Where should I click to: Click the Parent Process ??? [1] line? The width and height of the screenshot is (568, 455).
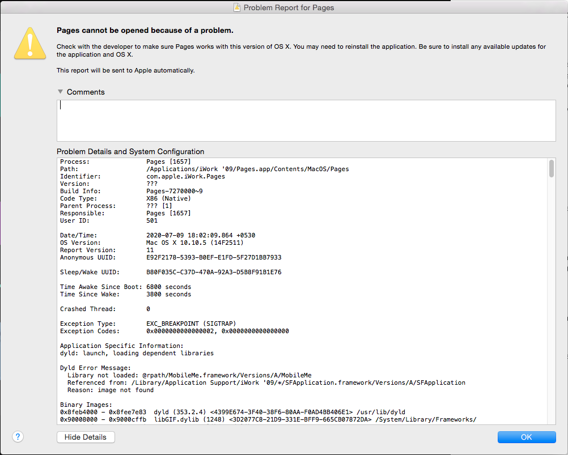click(116, 206)
